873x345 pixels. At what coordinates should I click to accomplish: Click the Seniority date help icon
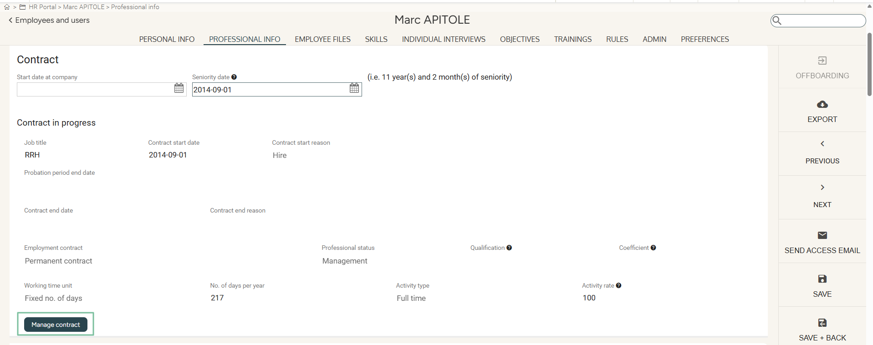click(x=234, y=77)
